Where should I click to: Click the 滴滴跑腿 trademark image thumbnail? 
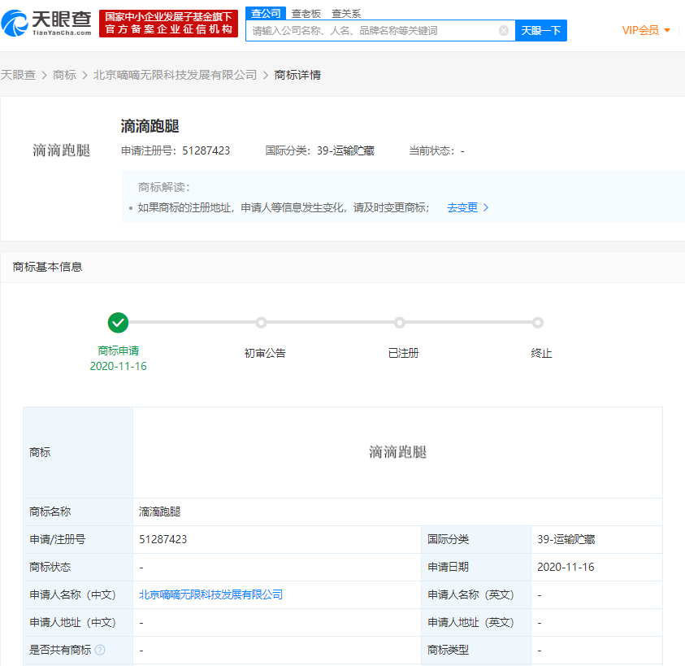(61, 150)
